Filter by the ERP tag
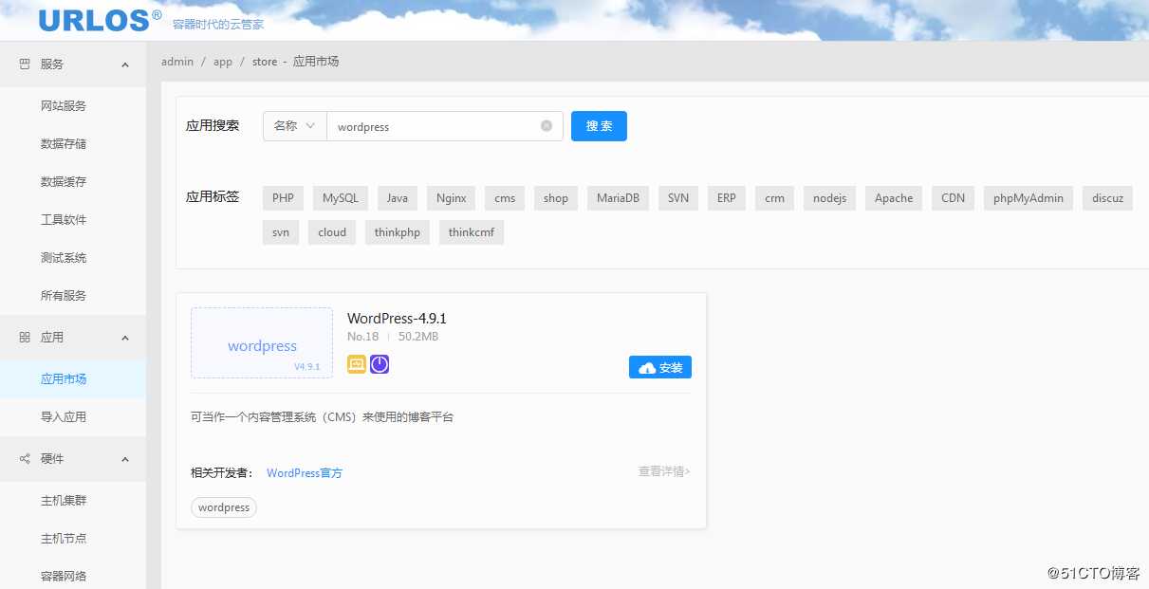This screenshot has width=1149, height=589. click(727, 198)
